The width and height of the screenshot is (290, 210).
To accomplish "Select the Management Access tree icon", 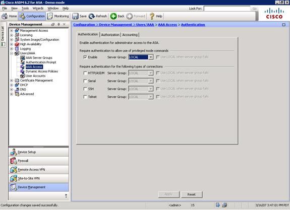I will [17, 31].
